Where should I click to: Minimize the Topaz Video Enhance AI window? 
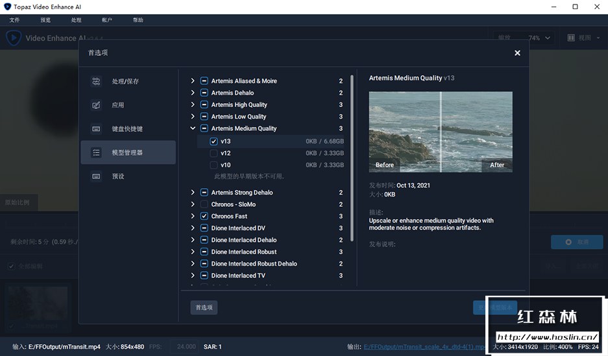pyautogui.click(x=553, y=6)
